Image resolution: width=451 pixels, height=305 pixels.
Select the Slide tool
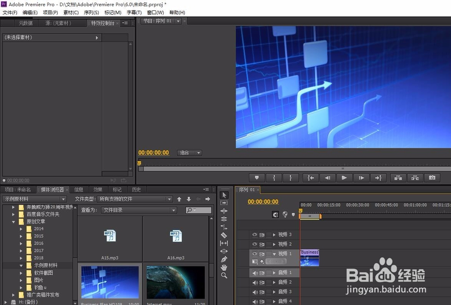[x=224, y=251]
